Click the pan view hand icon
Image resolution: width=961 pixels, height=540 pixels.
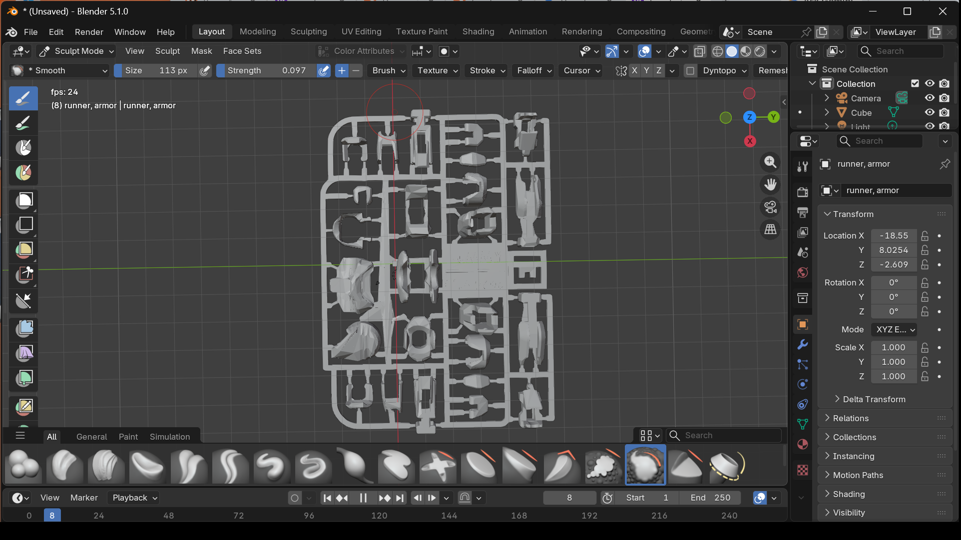(x=770, y=184)
